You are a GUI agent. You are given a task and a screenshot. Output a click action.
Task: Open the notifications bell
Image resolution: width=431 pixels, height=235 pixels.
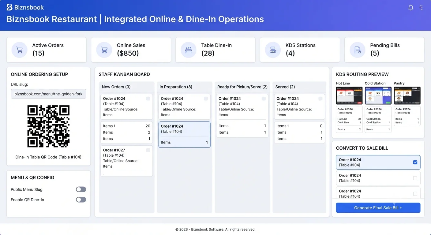pyautogui.click(x=411, y=8)
